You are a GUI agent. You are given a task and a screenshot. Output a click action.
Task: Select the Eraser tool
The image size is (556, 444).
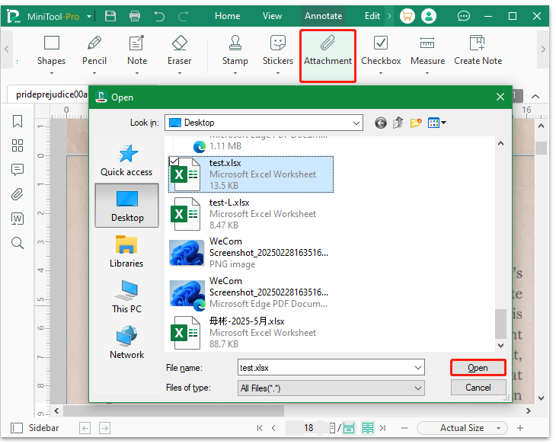180,51
